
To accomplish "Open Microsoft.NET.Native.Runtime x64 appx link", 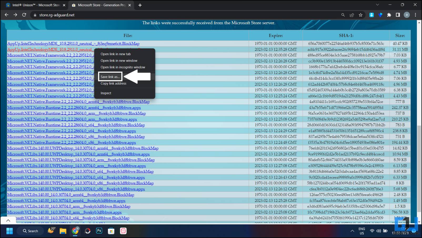I will (72, 131).
